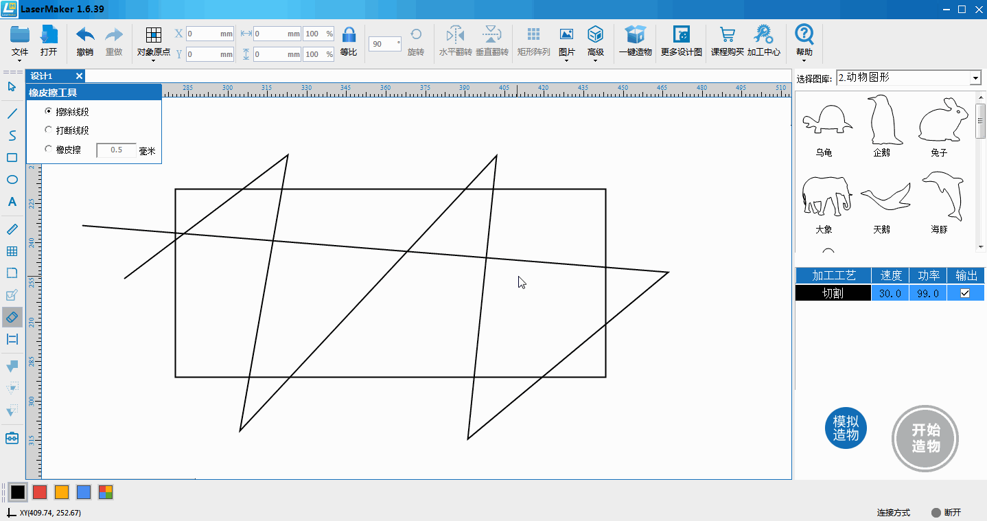Click the 30.0 speed value cell
The width and height of the screenshot is (987, 521).
coord(890,293)
